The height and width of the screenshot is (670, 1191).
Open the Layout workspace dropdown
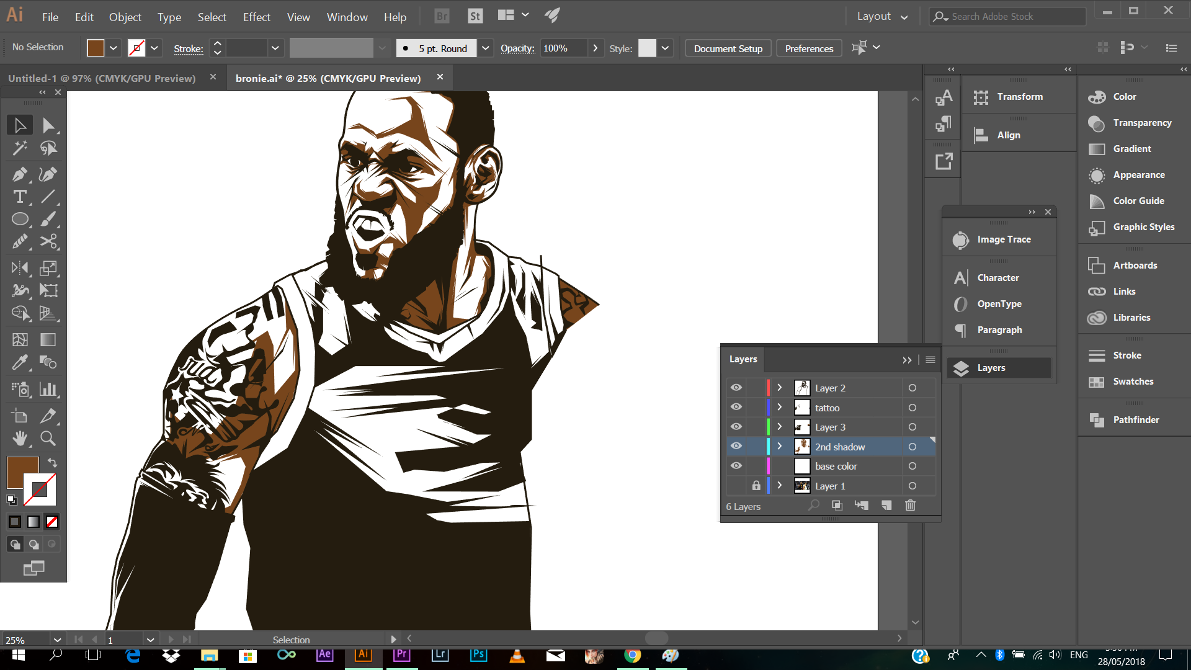pos(882,17)
